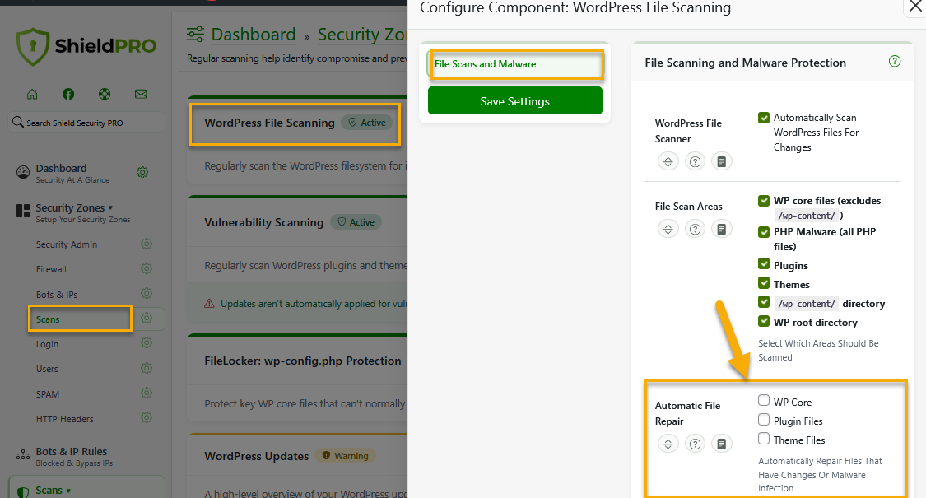
Task: Toggle PHP Malware scan area checkbox
Action: tap(764, 231)
